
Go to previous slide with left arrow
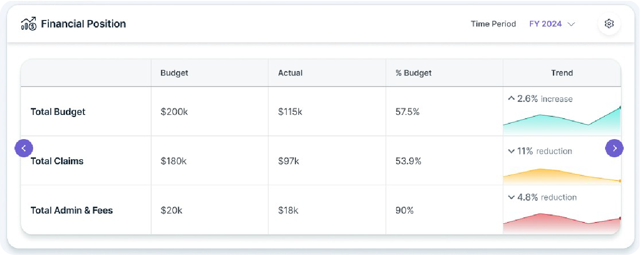click(x=24, y=148)
